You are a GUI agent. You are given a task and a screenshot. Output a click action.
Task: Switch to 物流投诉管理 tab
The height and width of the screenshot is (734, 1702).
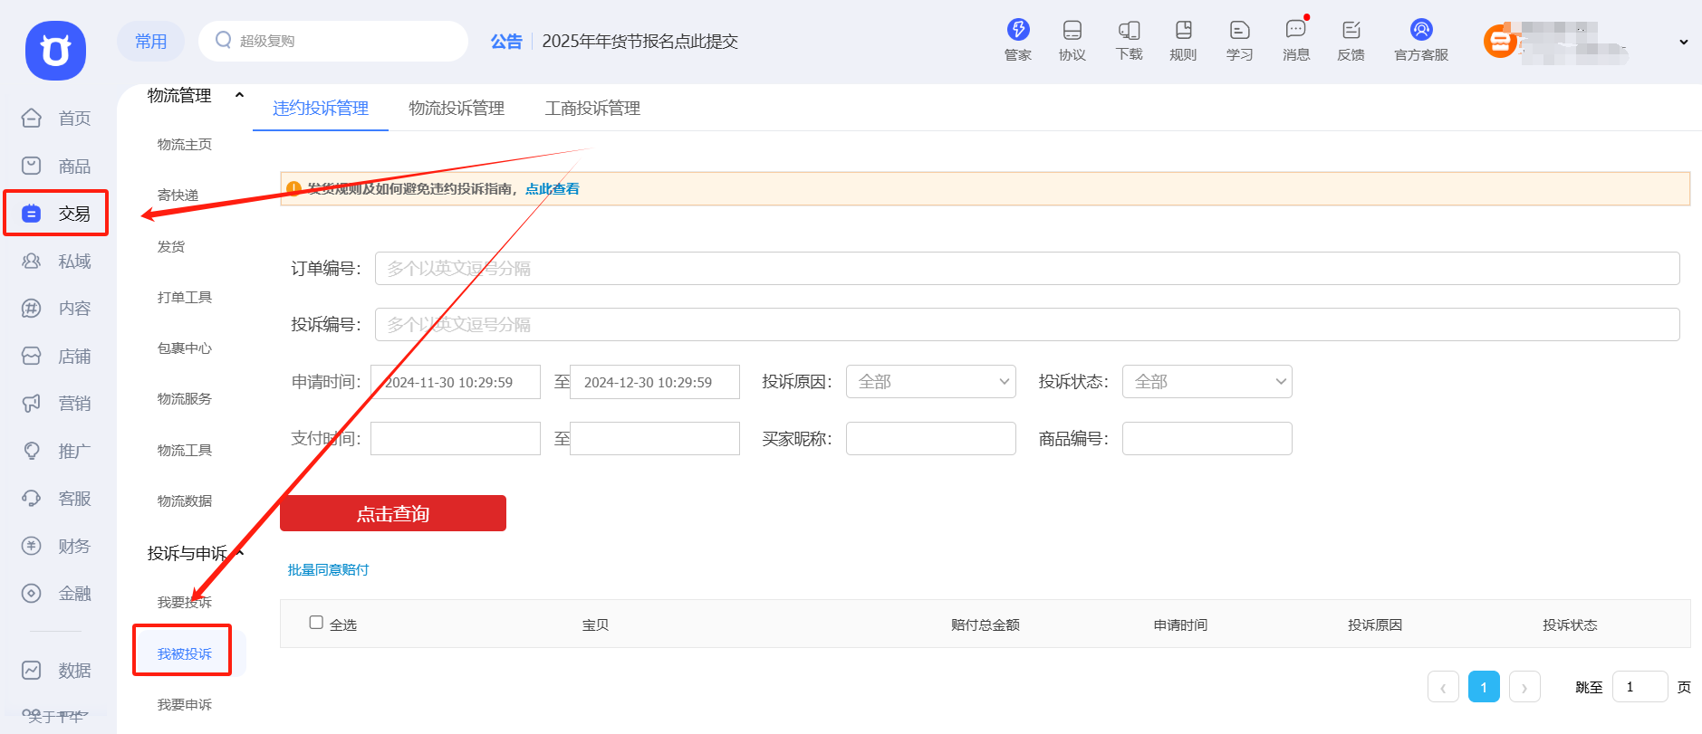tap(457, 108)
